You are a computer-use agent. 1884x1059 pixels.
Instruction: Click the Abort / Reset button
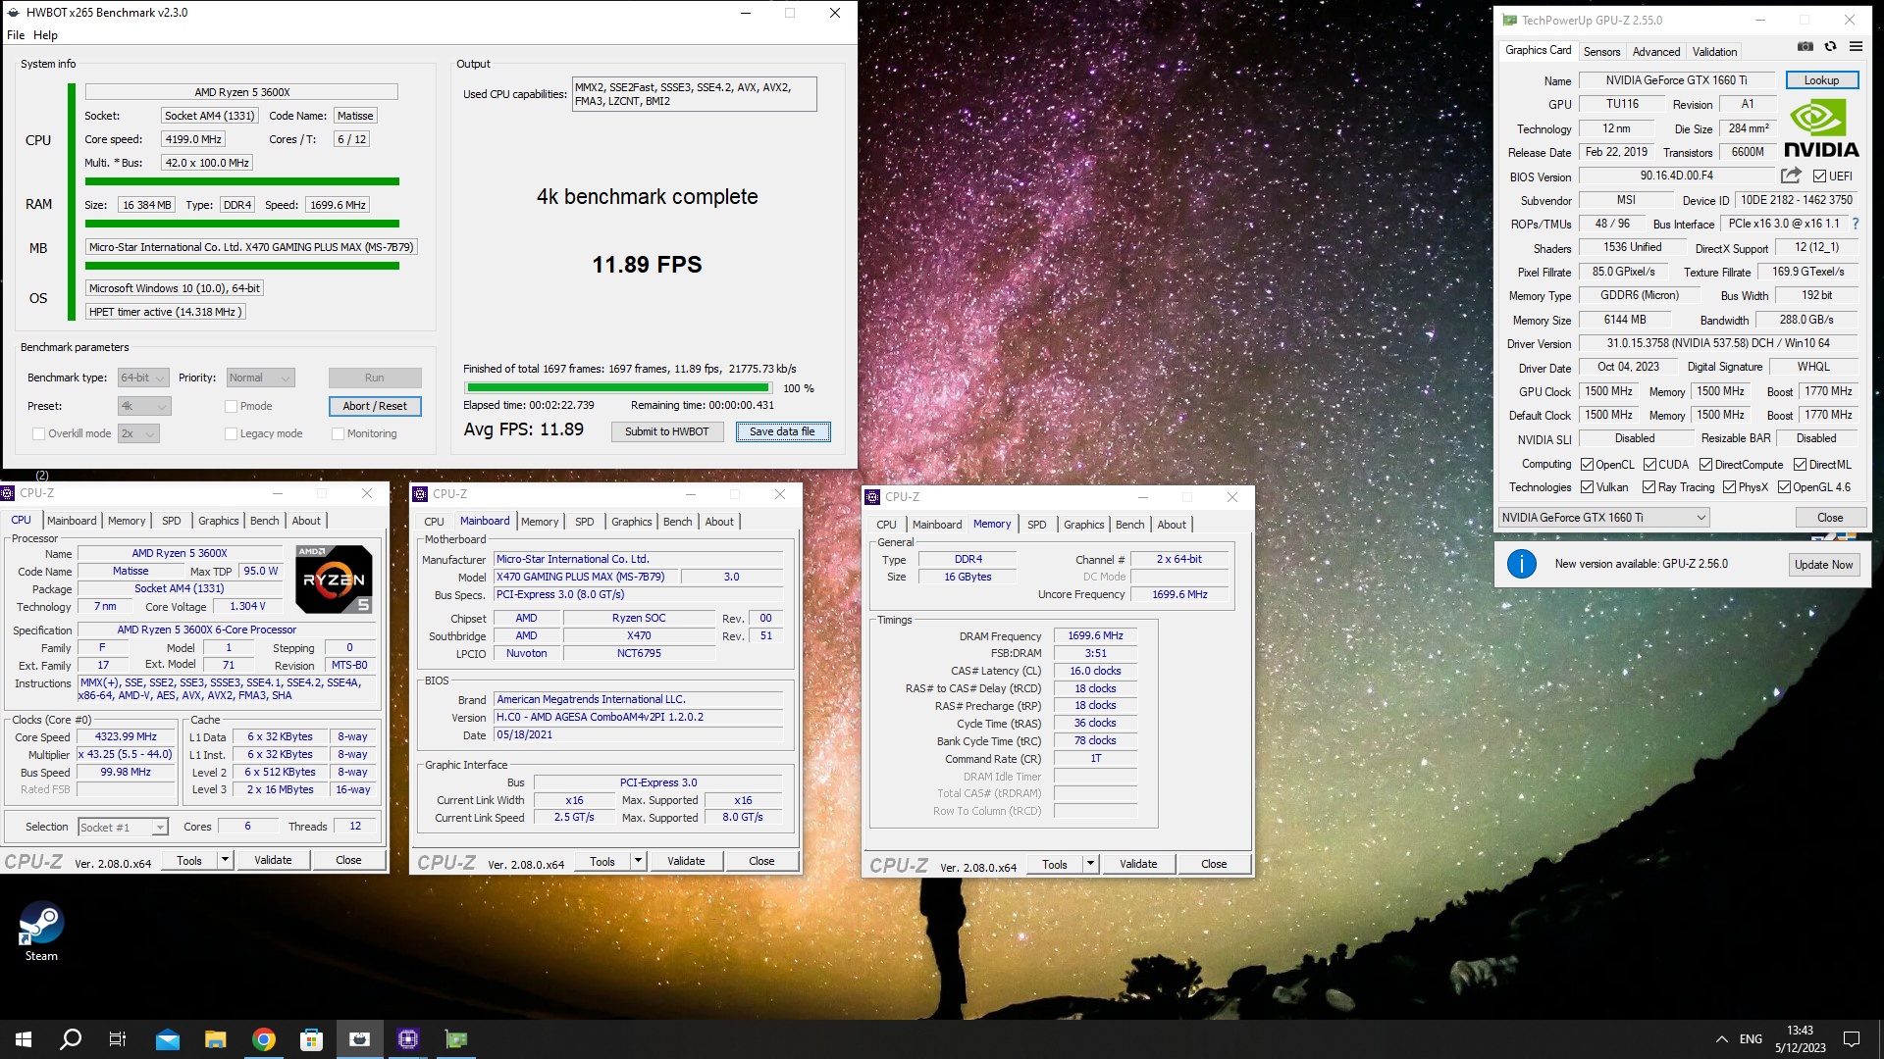pyautogui.click(x=375, y=406)
